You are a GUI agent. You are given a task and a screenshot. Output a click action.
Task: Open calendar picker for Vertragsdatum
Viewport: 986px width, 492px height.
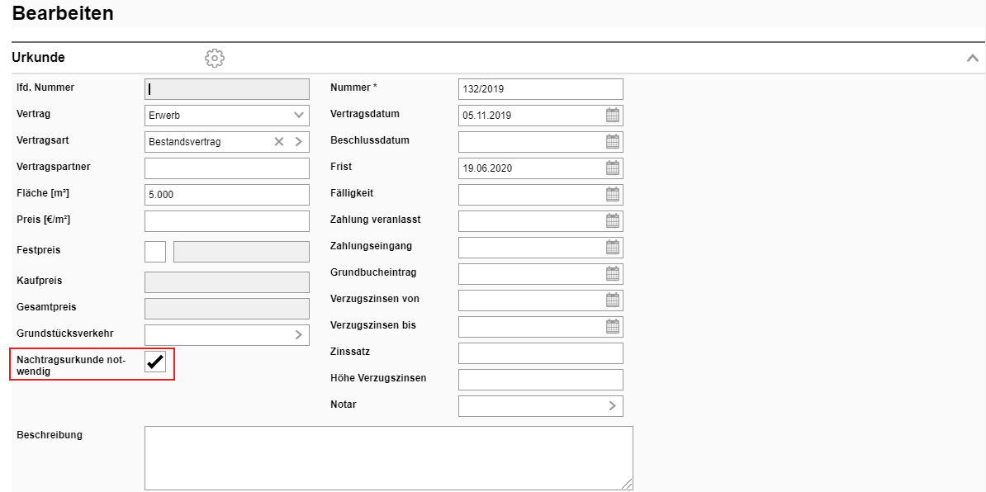pos(613,116)
